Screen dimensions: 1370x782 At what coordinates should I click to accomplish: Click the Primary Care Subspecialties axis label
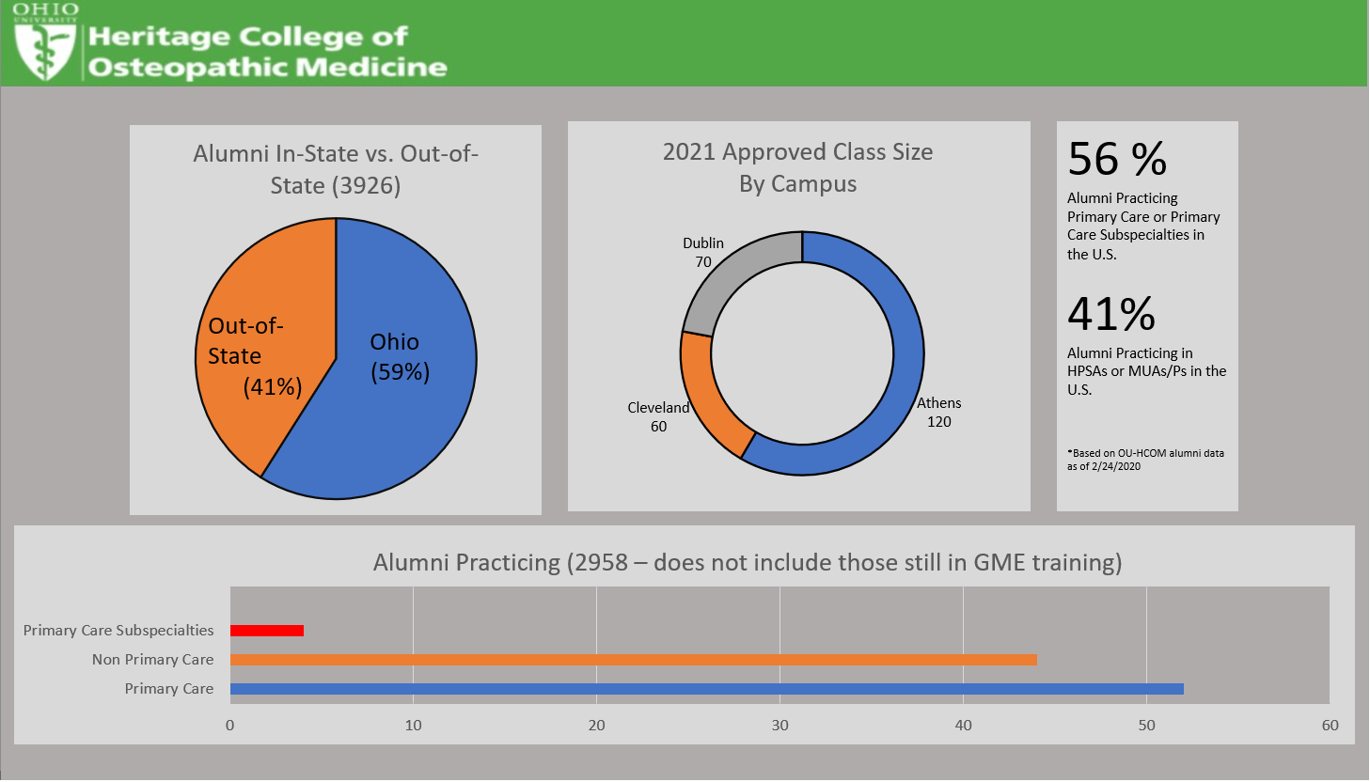click(x=118, y=631)
